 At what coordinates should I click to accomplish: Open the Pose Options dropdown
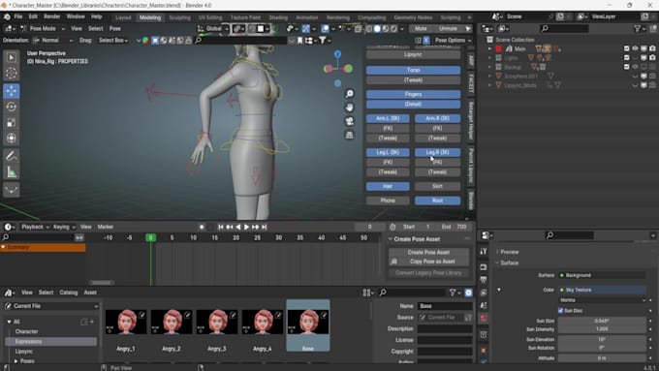tap(453, 41)
